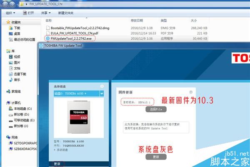250x167 pixels.
Task: Open the 下载 folder in favorites
Action: coord(15,28)
